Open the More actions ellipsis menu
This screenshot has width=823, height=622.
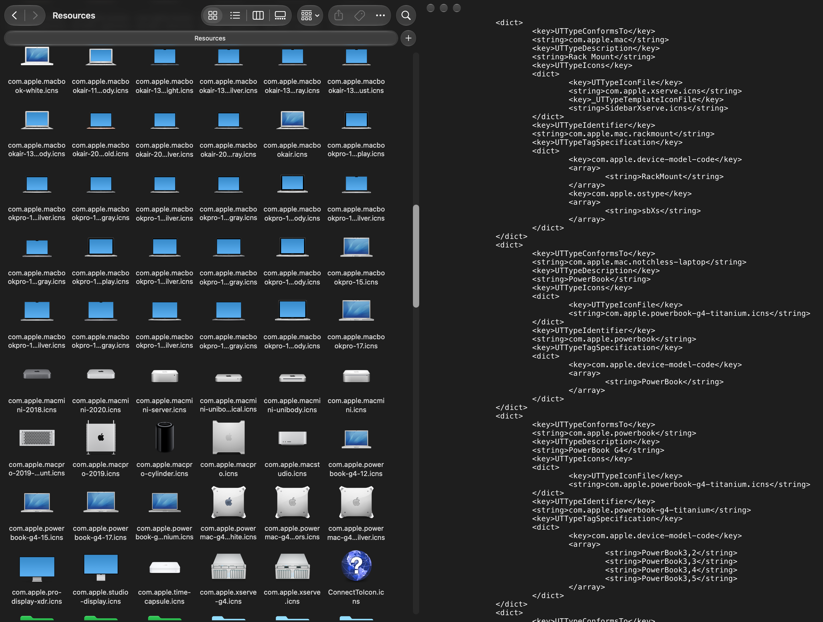(x=380, y=16)
